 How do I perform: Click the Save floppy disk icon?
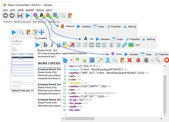tap(20, 16)
